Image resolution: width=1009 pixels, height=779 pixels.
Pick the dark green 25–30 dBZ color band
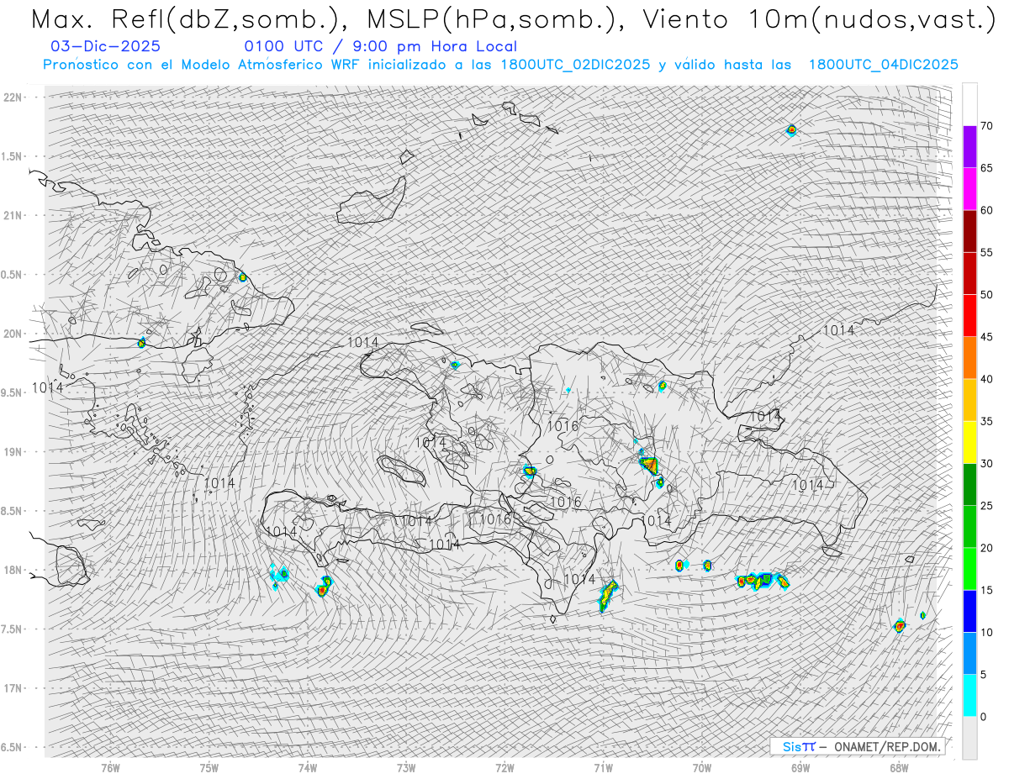(969, 484)
